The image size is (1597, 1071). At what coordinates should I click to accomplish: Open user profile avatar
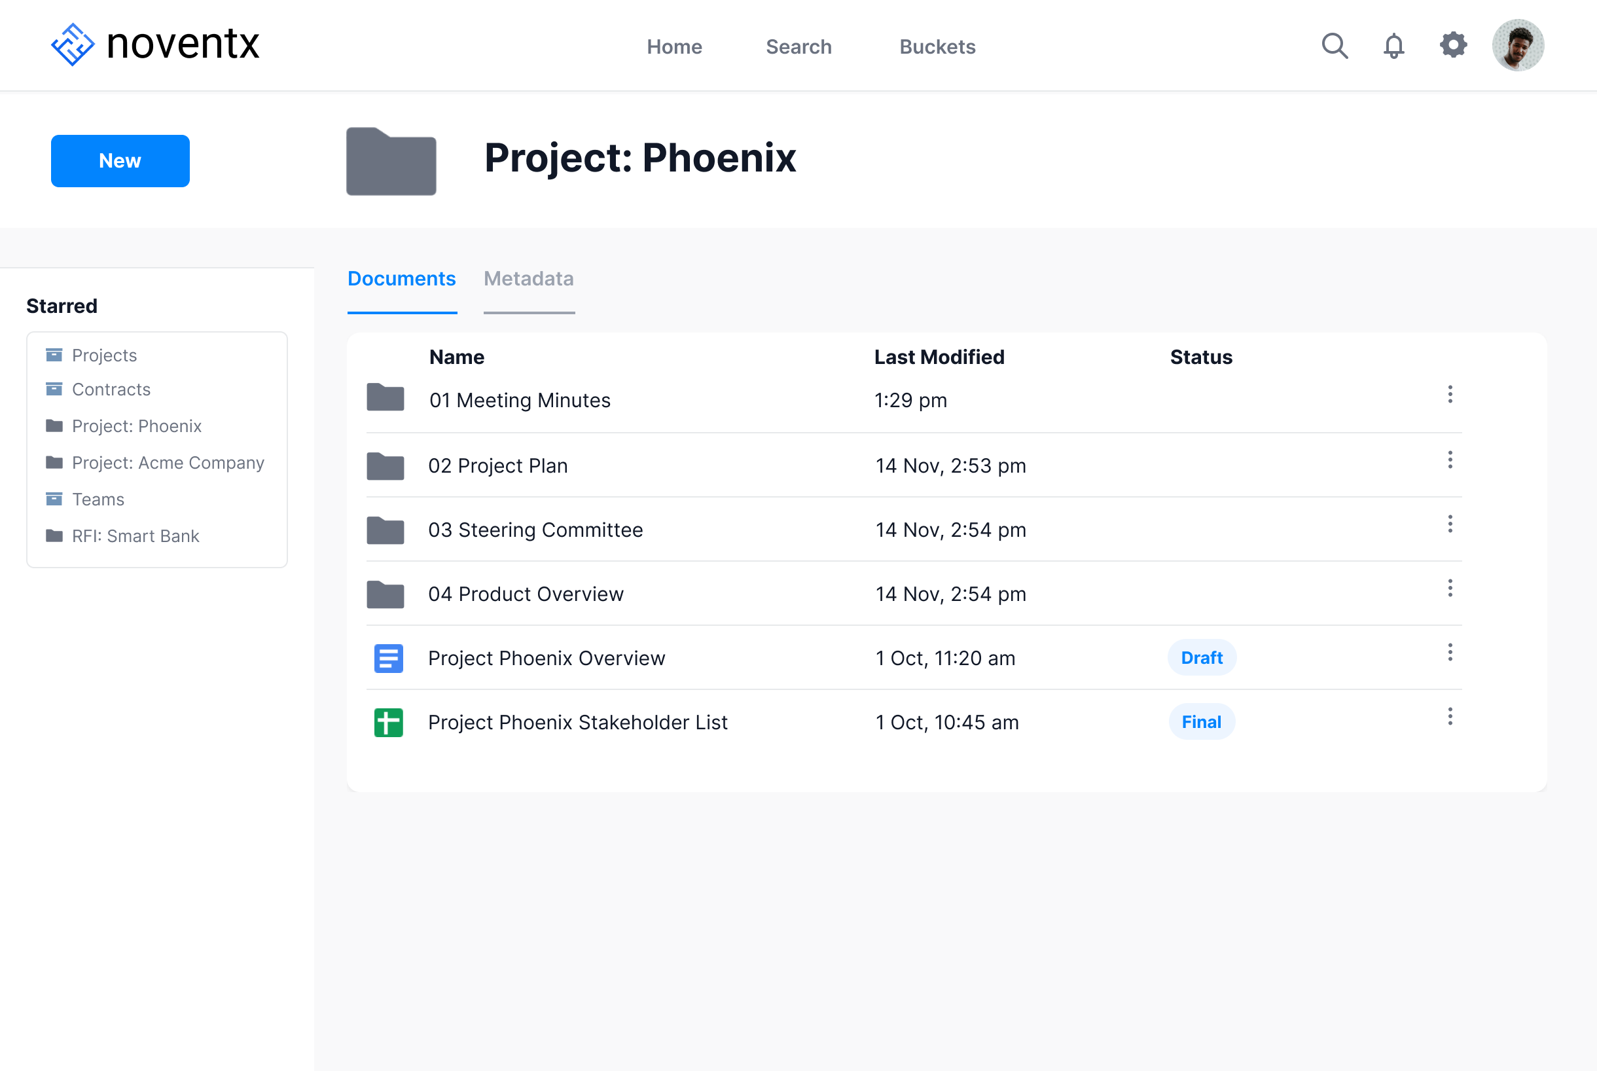pos(1518,45)
